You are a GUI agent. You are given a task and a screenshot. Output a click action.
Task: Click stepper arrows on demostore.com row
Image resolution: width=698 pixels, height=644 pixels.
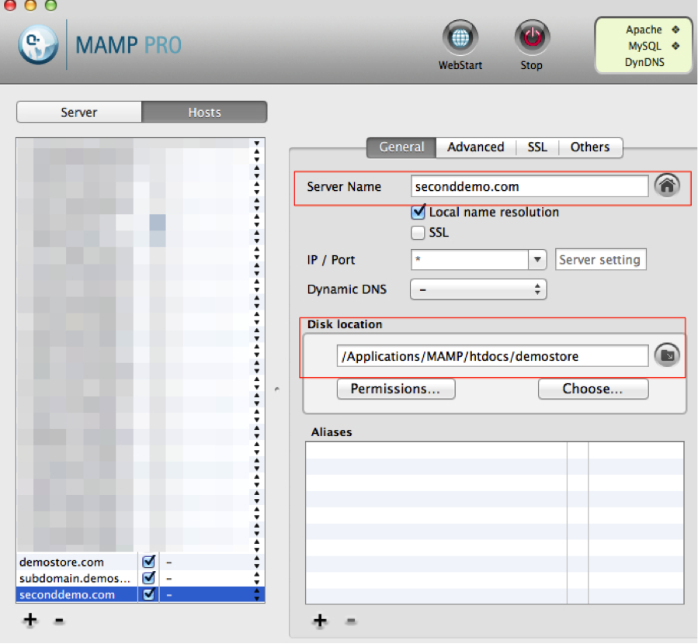pos(257,563)
